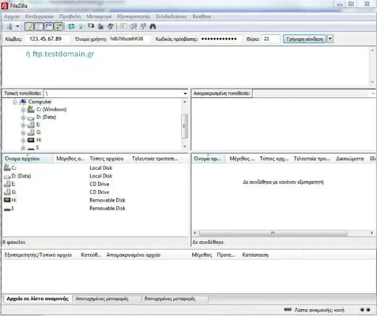Toggle the remote directory tree display

(x=49, y=26)
